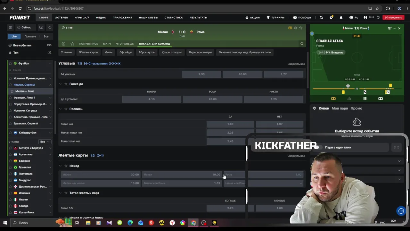Viewport: 410px width, 231px height.
Task: Open favorites star icon beside broadcast filter
Action: click(50, 28)
